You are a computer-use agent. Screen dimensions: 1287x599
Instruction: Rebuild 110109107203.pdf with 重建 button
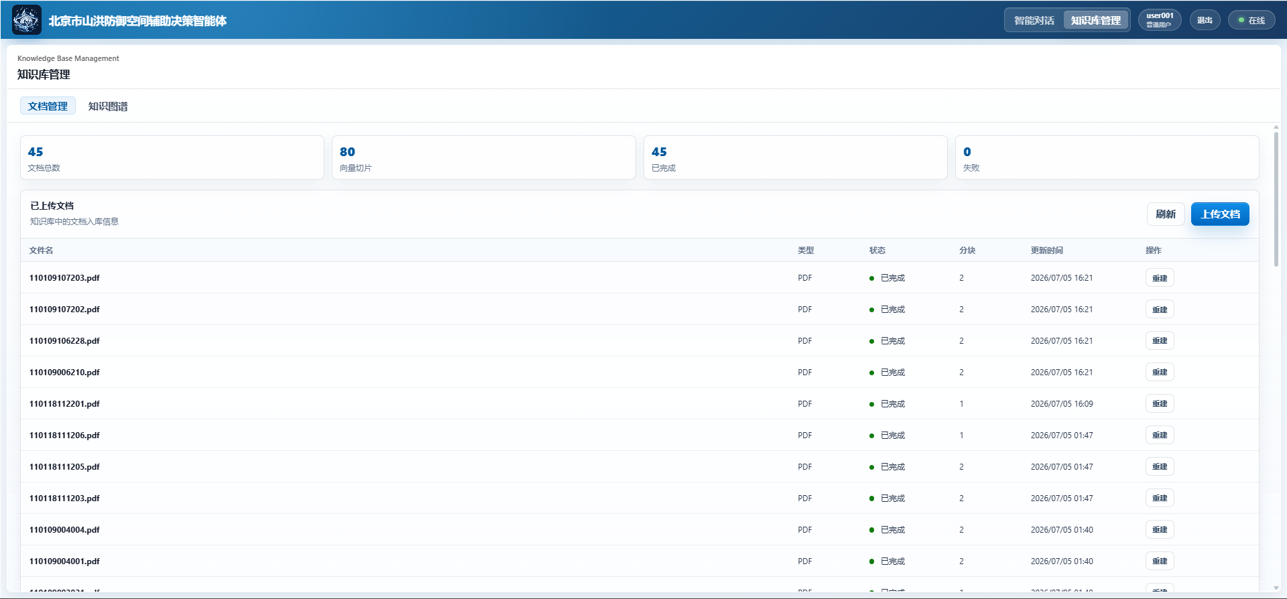(1160, 278)
